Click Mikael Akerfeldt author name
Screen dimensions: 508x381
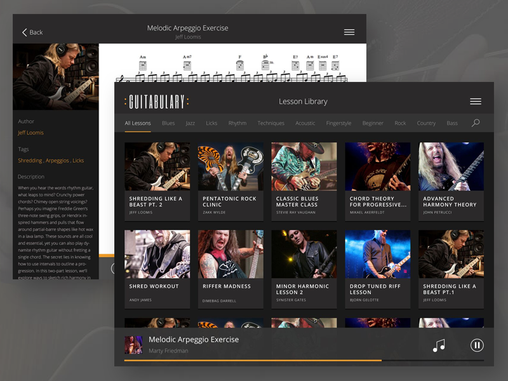[367, 213]
